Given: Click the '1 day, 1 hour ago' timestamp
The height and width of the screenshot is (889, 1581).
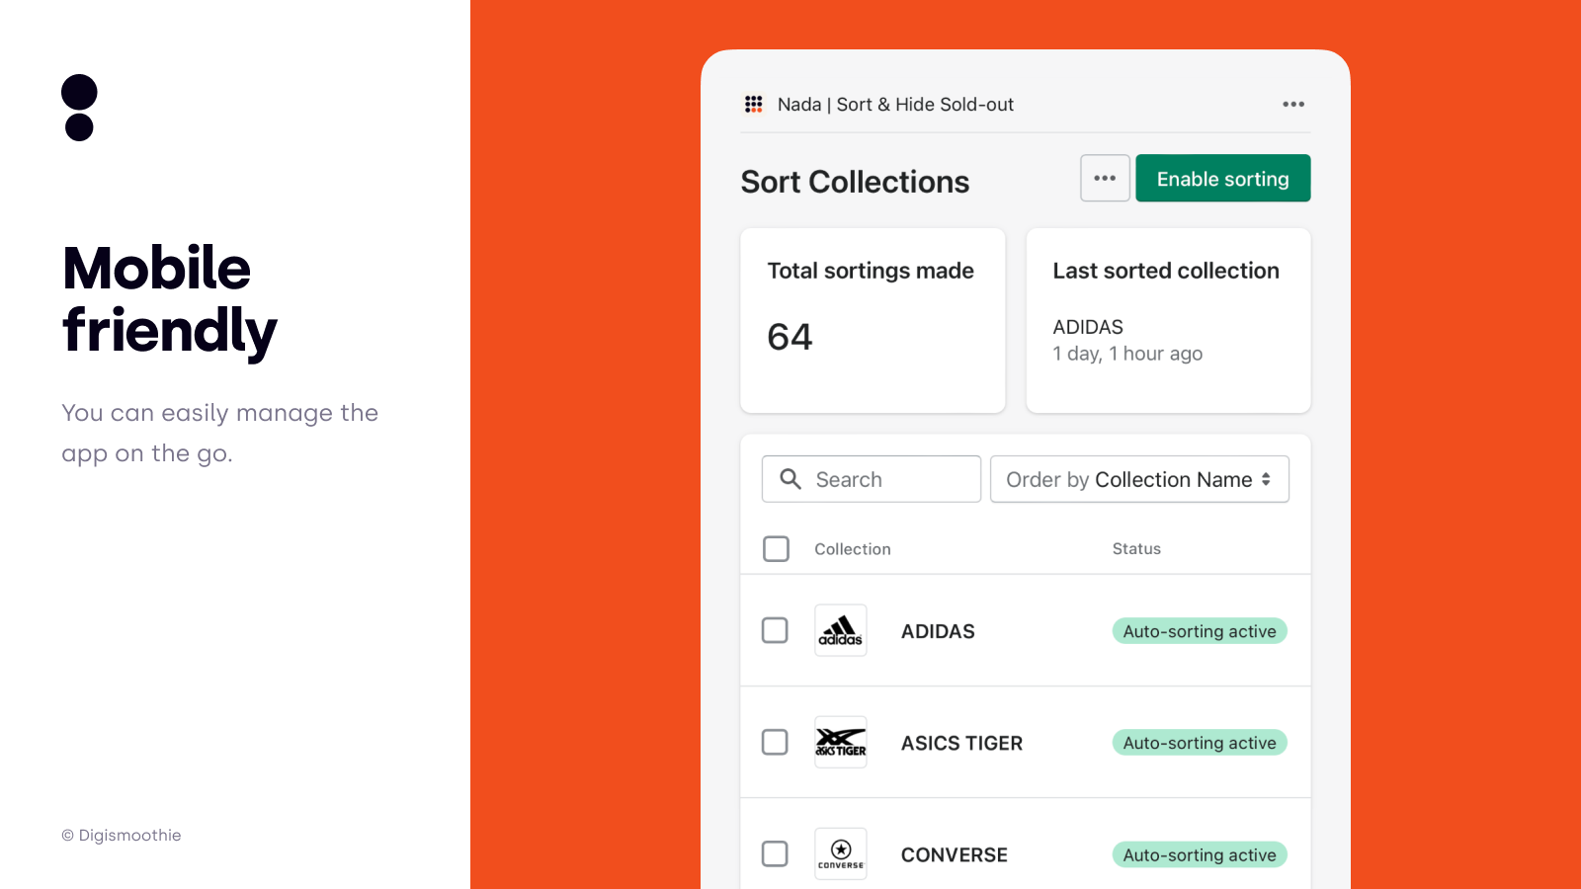Looking at the screenshot, I should pos(1127,354).
